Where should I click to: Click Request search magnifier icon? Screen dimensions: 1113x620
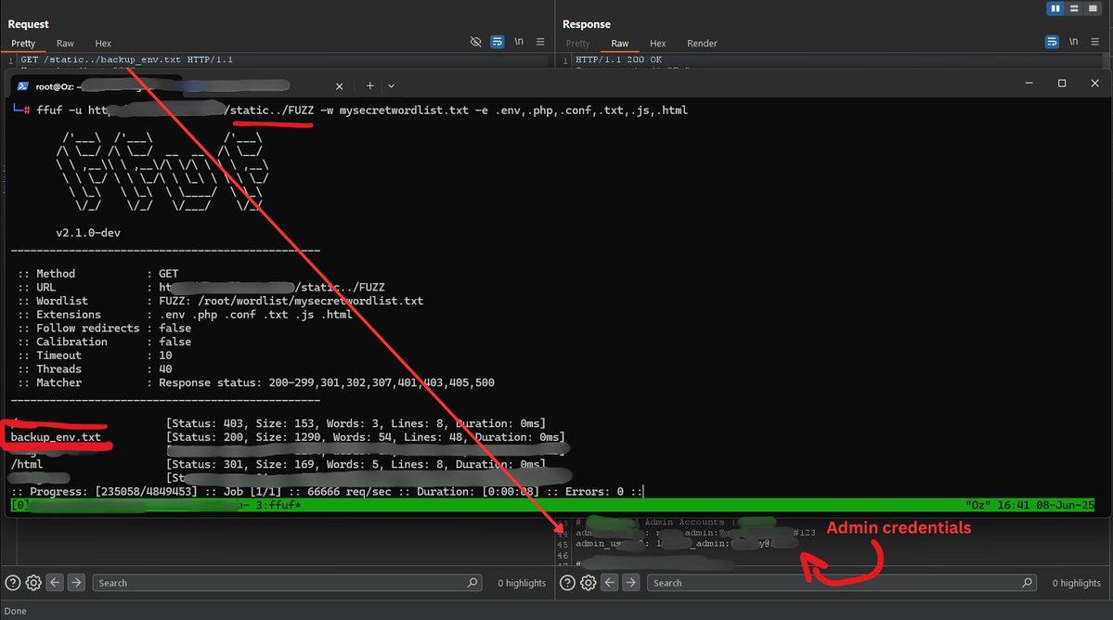[472, 582]
